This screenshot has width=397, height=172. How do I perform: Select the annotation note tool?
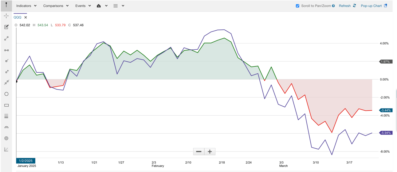6,27
